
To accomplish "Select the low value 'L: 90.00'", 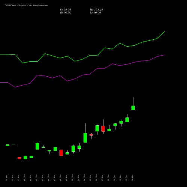I will (95, 13).
